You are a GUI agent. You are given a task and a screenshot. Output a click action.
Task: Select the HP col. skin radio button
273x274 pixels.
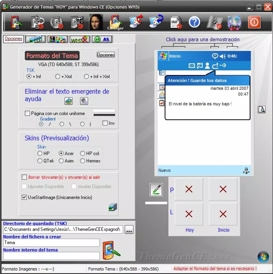(82, 153)
